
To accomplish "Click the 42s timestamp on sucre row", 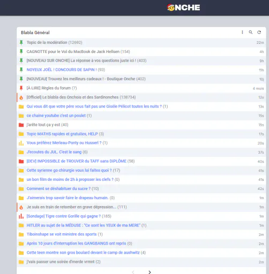I will click(x=260, y=189).
